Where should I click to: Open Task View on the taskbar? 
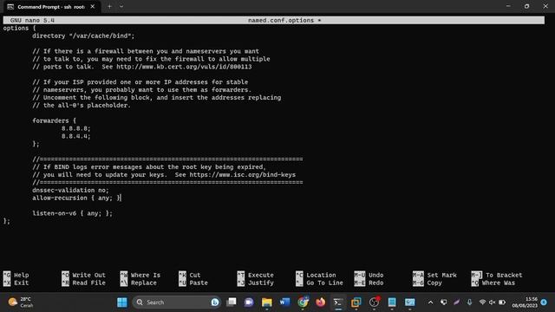click(232, 302)
